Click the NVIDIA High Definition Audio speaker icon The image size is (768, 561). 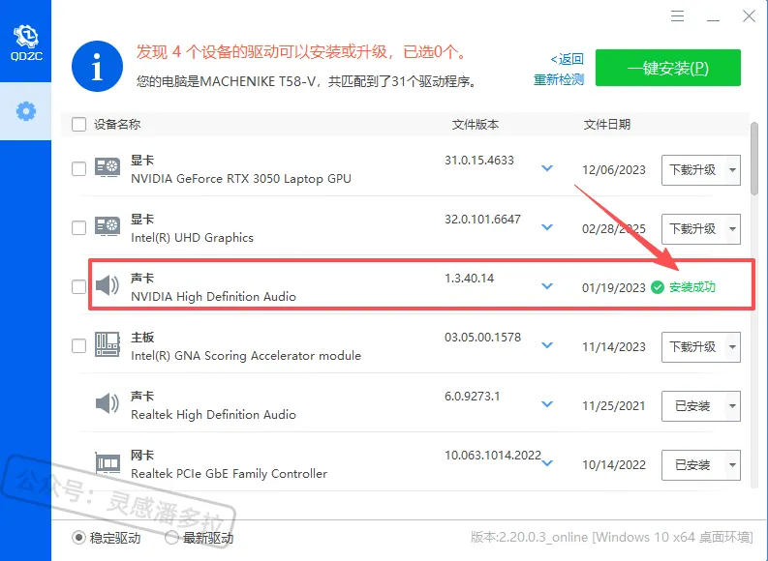pyautogui.click(x=107, y=284)
